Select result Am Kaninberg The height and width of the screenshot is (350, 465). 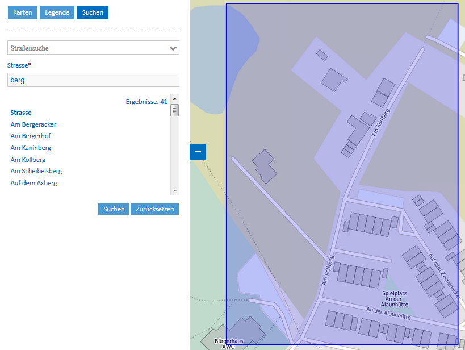coord(31,148)
